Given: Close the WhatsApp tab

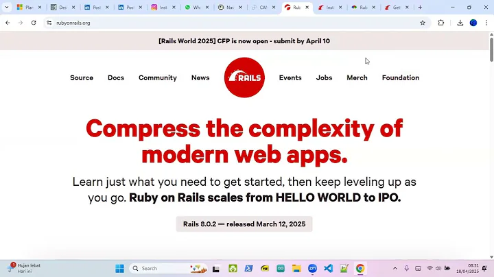Looking at the screenshot, I should pyautogui.click(x=207, y=8).
